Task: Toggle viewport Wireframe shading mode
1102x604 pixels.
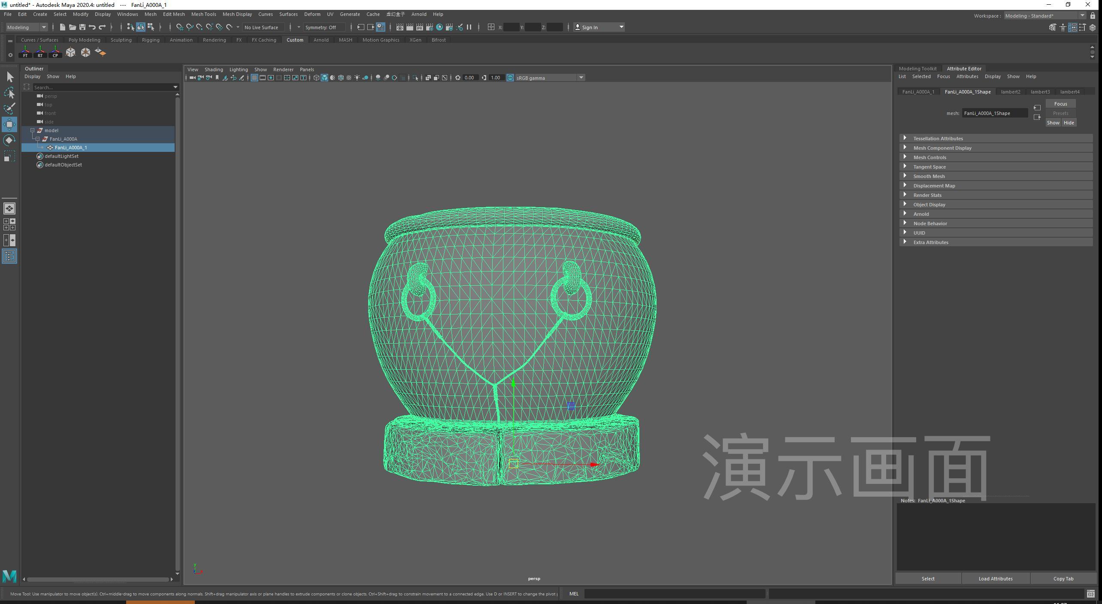Action: pyautogui.click(x=316, y=78)
